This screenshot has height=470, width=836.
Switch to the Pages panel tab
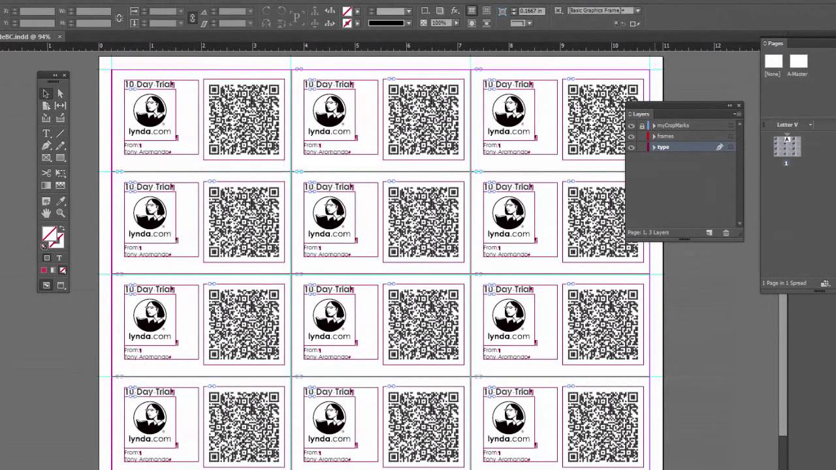[x=773, y=44]
